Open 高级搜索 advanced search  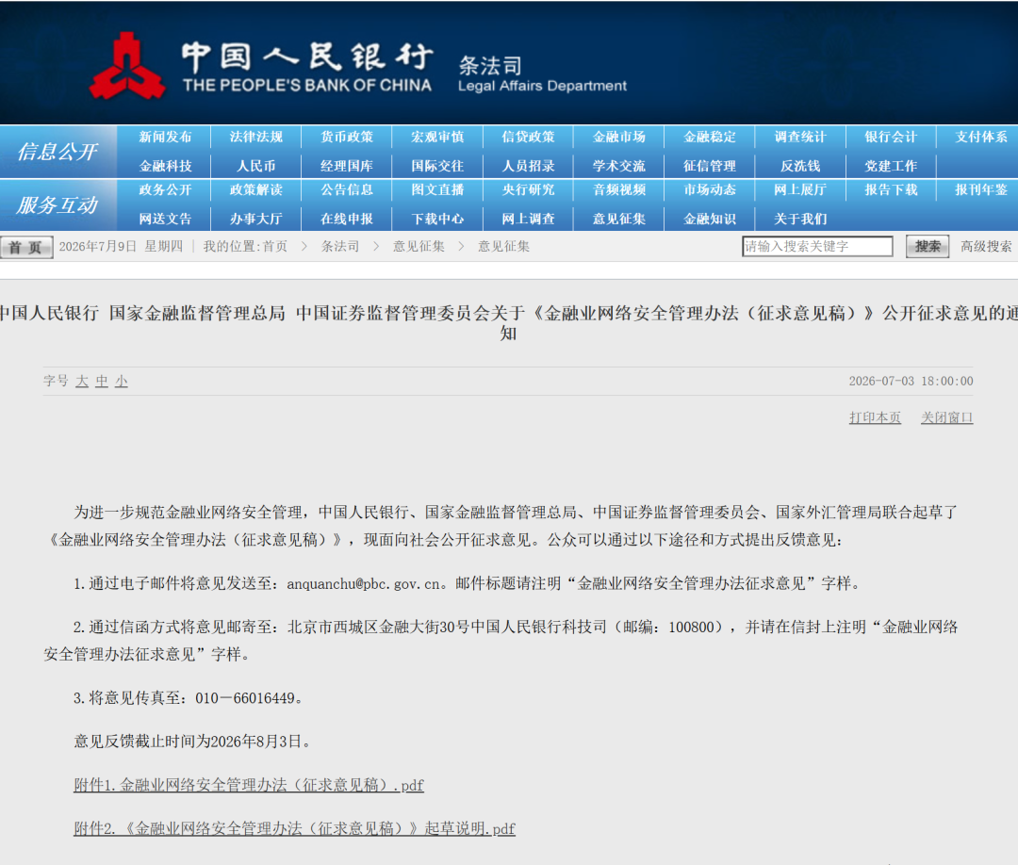coord(986,247)
